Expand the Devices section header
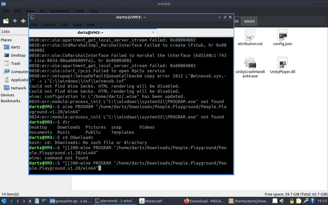The height and width of the screenshot is (205, 328). tap(7, 95)
